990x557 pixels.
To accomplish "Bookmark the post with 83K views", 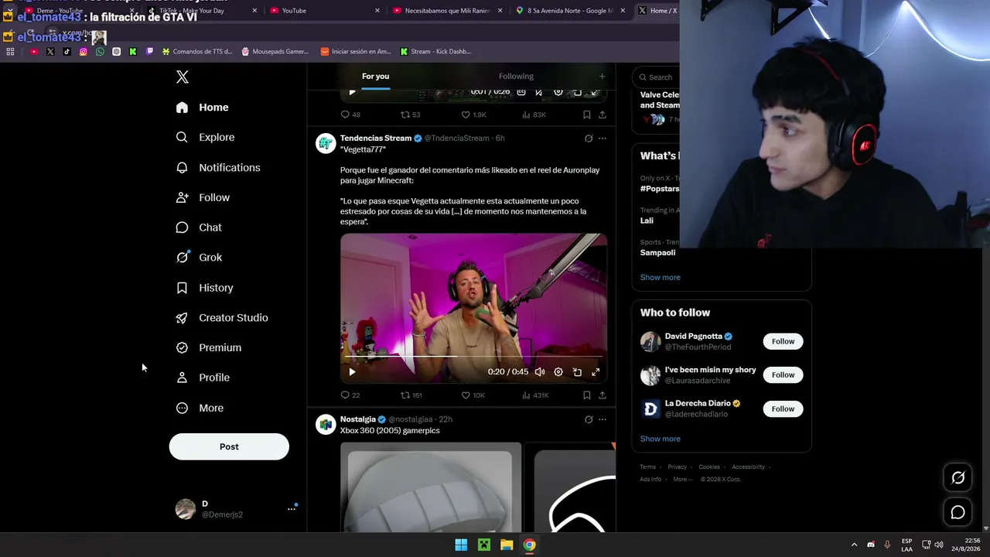I will point(587,114).
